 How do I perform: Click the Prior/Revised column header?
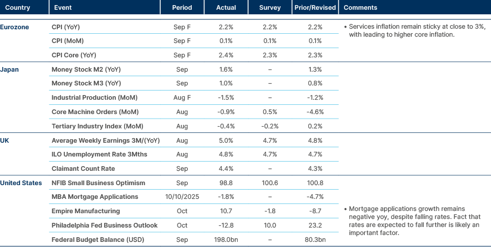point(315,8)
